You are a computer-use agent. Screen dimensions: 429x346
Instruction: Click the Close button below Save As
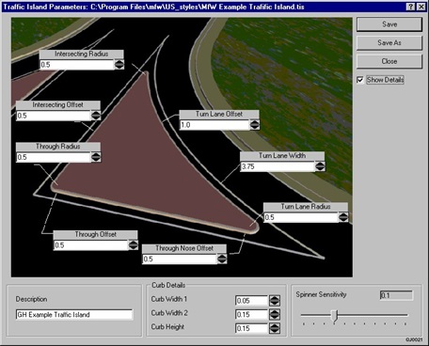(x=389, y=61)
